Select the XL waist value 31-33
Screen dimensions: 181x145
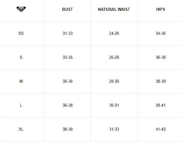114,129
